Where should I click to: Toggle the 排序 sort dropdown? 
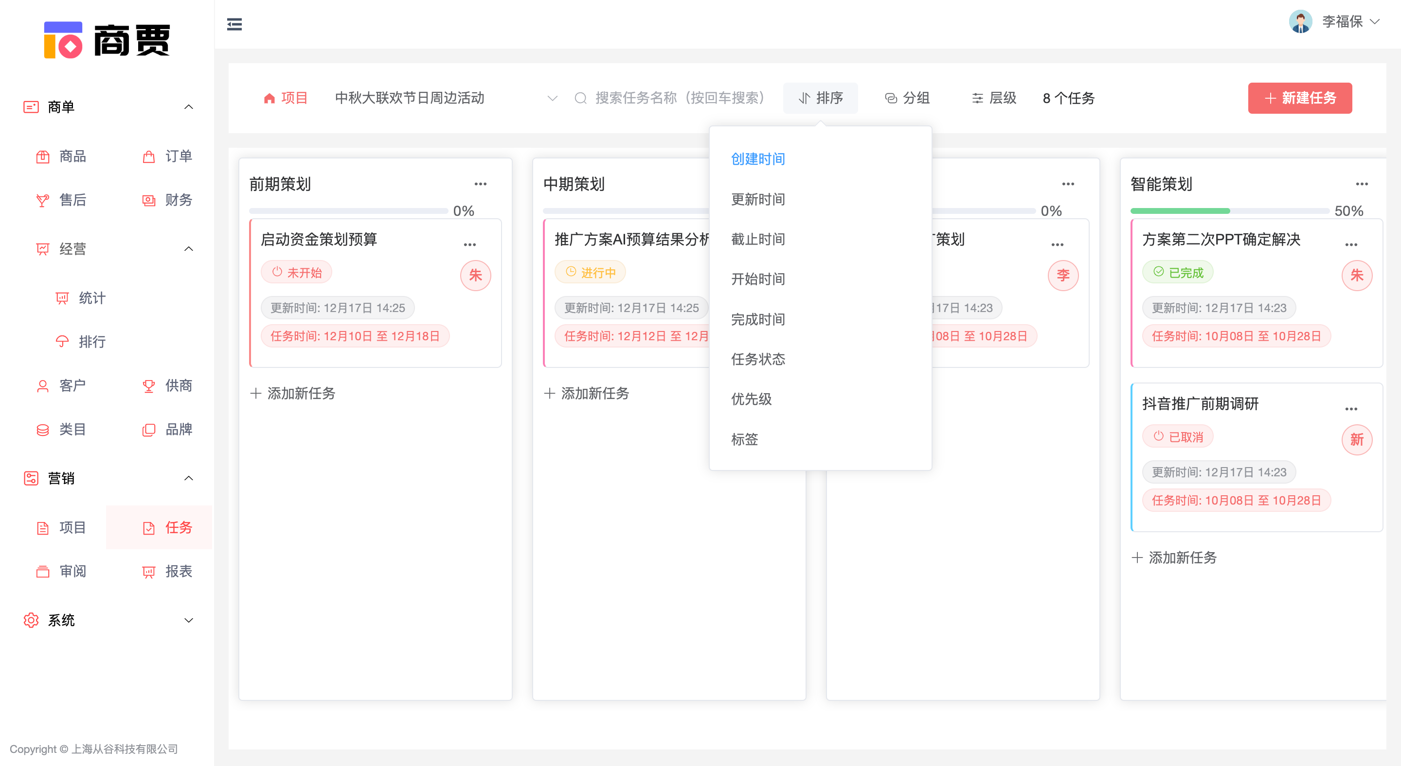click(x=820, y=98)
